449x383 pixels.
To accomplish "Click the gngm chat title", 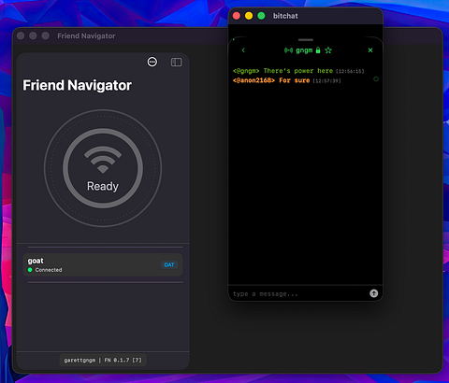I will (304, 50).
